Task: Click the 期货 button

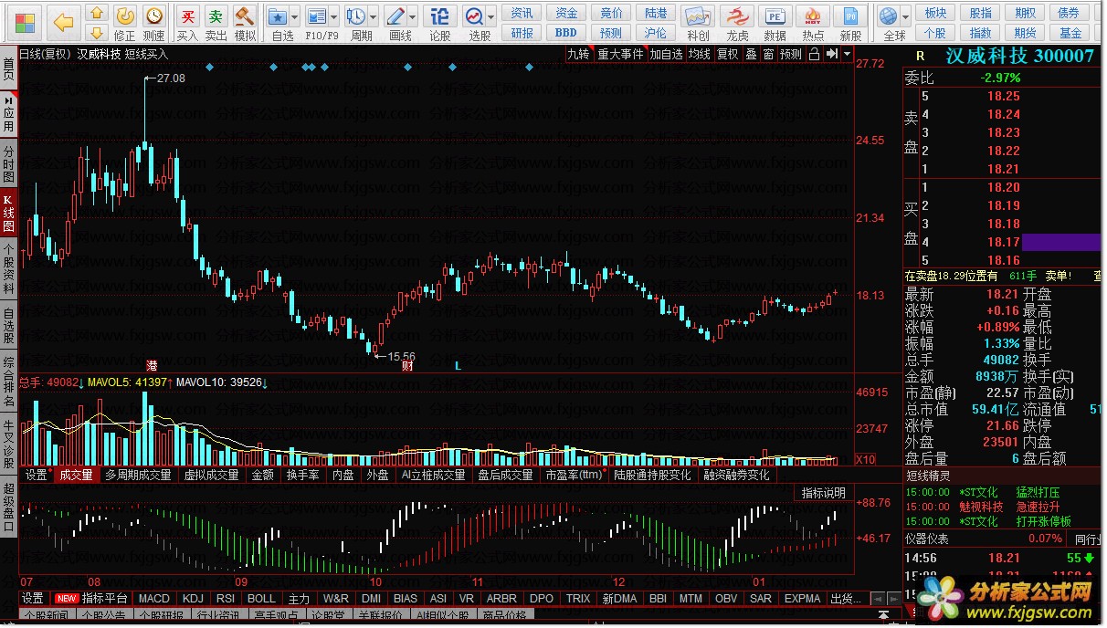Action: pos(1026,33)
